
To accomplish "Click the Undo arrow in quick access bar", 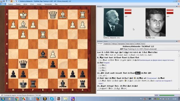I will [6, 1].
